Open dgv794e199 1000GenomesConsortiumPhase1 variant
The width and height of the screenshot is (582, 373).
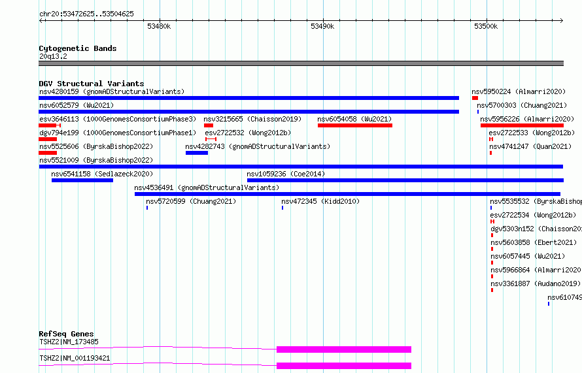coord(118,133)
